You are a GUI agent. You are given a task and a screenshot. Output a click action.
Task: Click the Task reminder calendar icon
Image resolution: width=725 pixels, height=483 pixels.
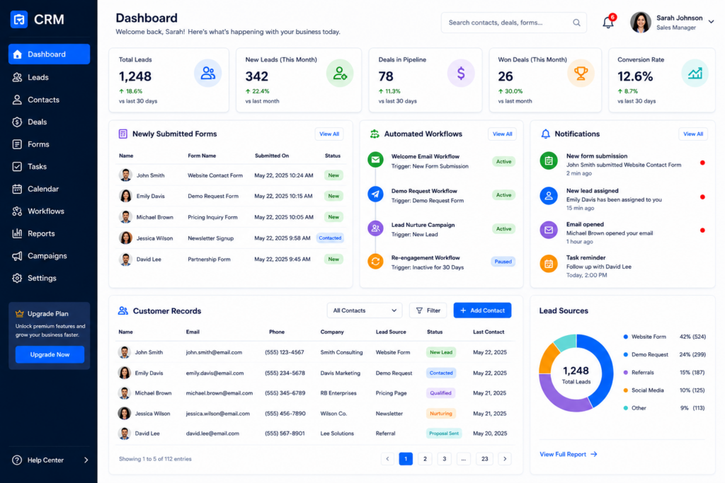pos(549,264)
